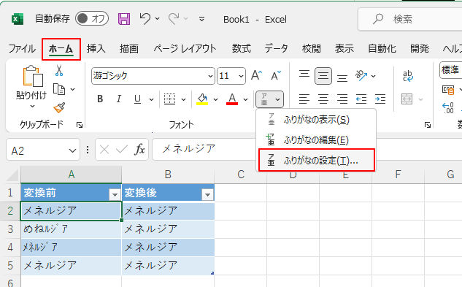The image size is (462, 287).
Task: Select cell A3 containing めねﾙｼﾞｱ
Action: [71, 229]
